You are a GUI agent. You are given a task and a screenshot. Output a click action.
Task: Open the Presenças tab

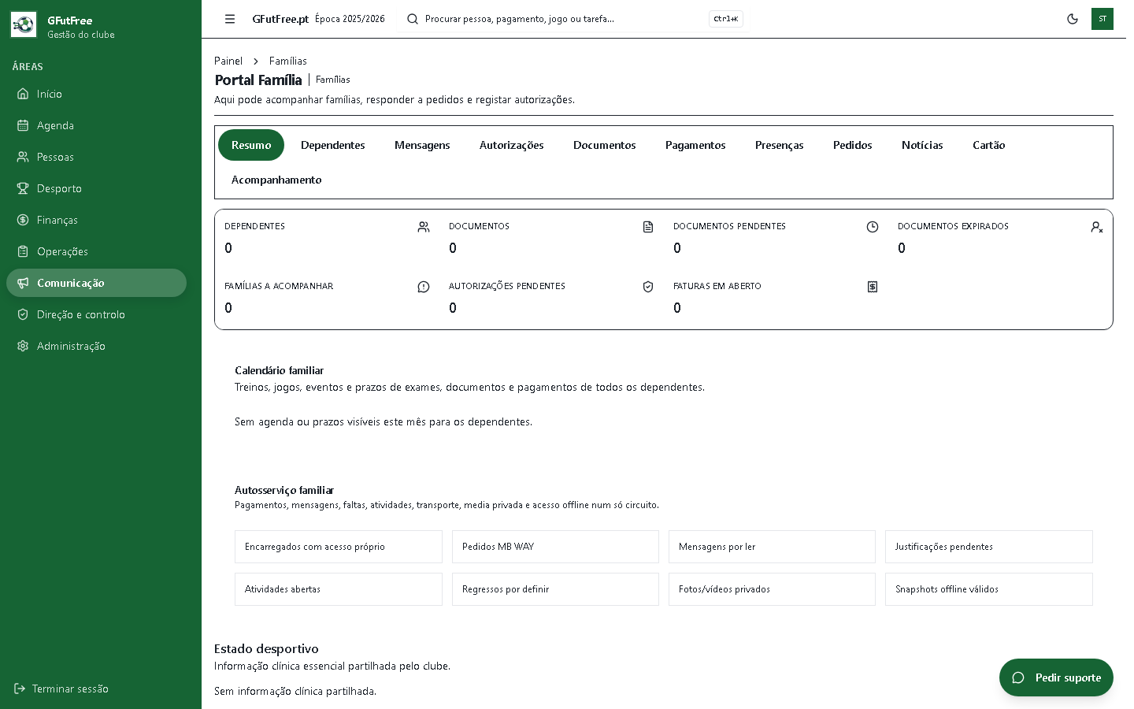[780, 145]
